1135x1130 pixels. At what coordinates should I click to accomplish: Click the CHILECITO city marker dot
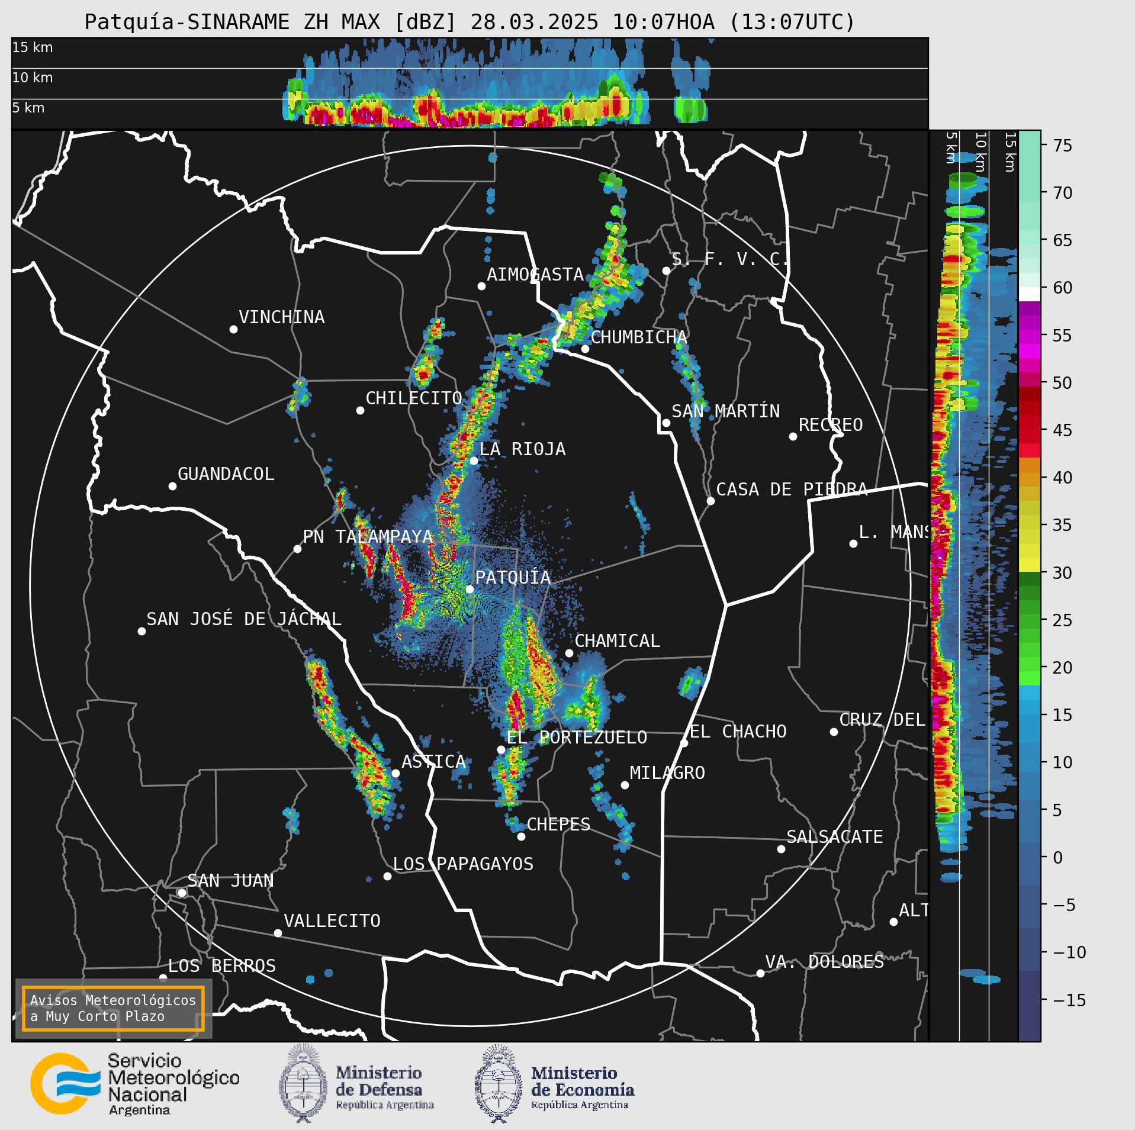(360, 410)
